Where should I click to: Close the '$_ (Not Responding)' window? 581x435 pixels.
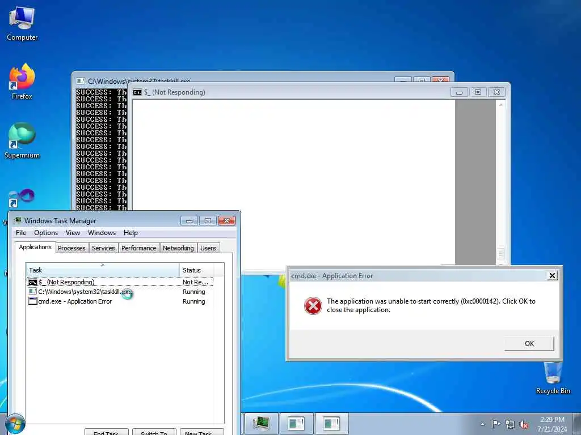click(496, 92)
